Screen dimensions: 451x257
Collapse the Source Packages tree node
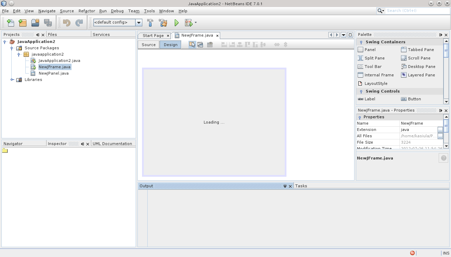12,48
